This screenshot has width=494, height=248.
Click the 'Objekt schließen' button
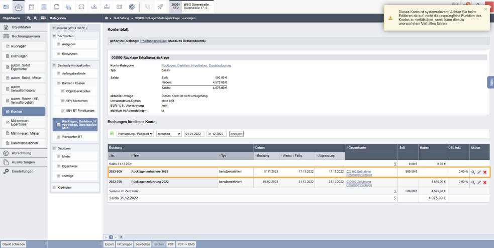[14, 244]
